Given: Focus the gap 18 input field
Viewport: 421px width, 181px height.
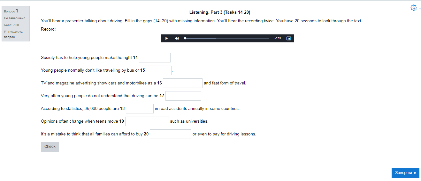Looking at the screenshot, I should [x=140, y=109].
